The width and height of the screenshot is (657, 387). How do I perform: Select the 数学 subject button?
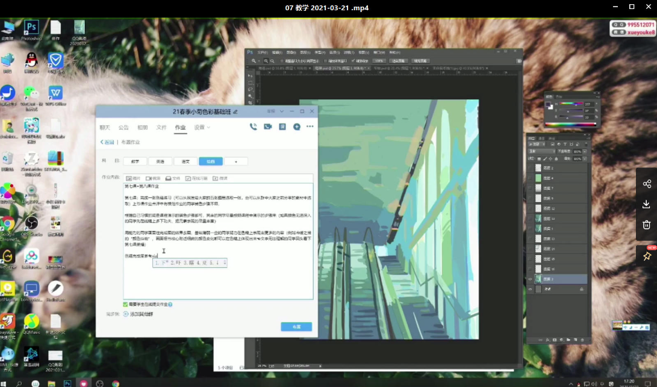135,161
